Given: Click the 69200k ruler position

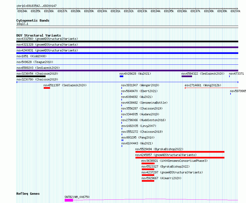Looking at the screenshot, I should 235,11.
